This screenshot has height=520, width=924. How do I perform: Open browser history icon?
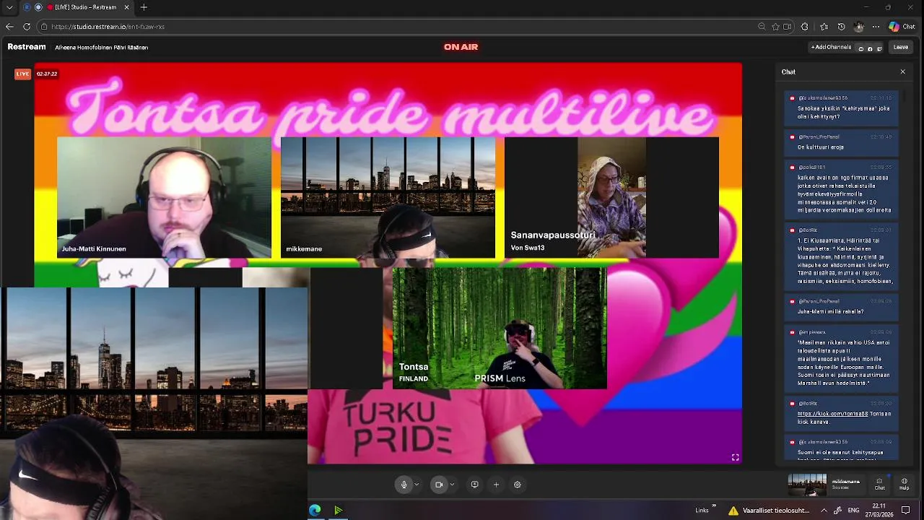[841, 27]
